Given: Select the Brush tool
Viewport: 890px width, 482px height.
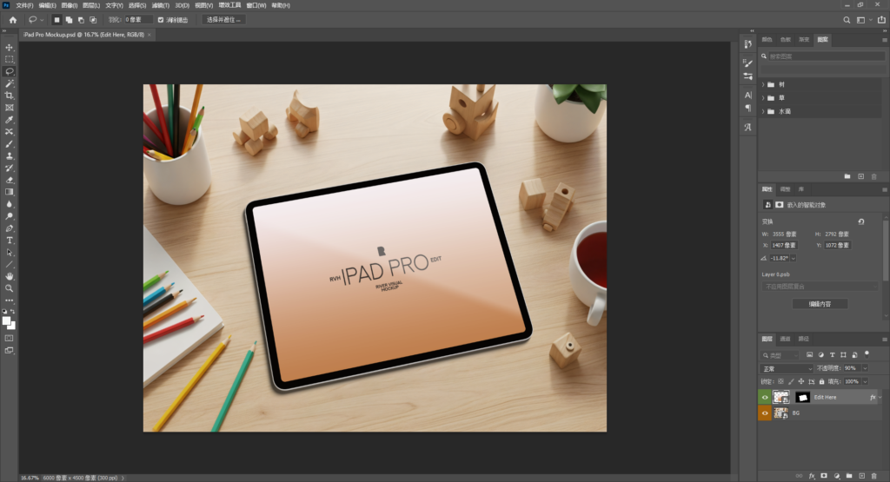Looking at the screenshot, I should [9, 144].
